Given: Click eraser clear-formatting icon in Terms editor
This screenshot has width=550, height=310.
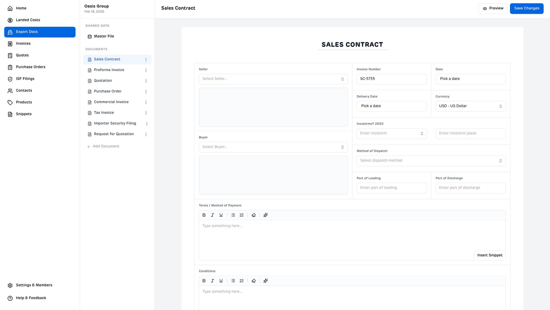Looking at the screenshot, I should click(253, 215).
